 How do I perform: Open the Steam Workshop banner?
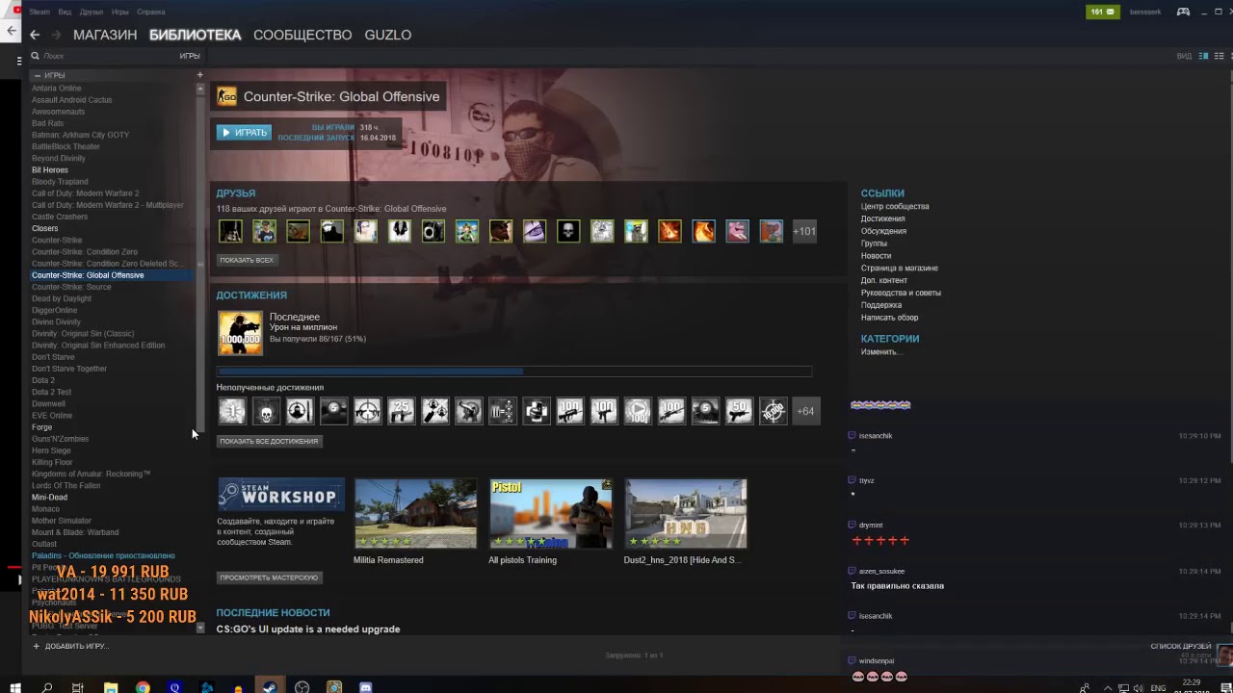[x=280, y=495]
